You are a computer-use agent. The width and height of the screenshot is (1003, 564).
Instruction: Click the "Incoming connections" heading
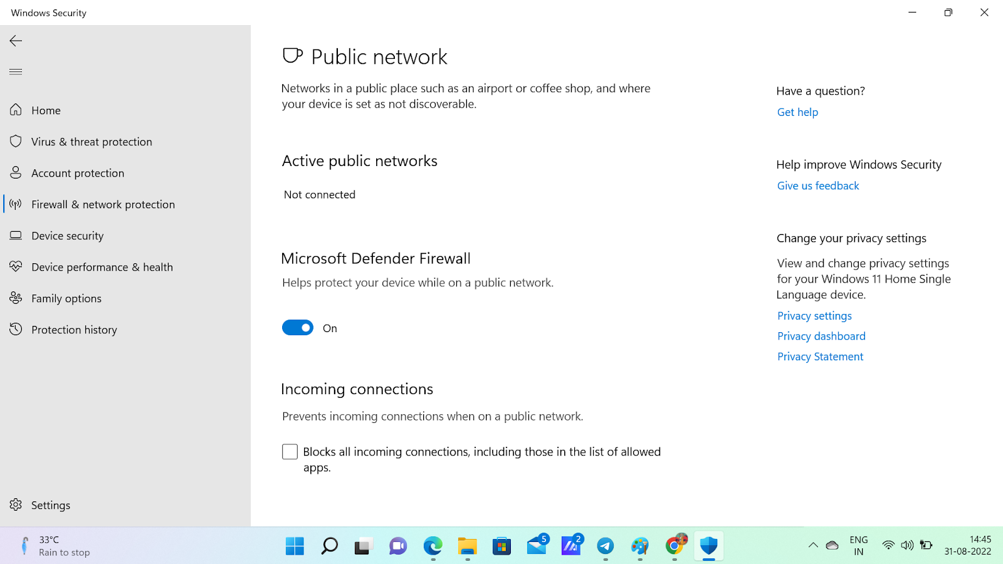tap(357, 389)
